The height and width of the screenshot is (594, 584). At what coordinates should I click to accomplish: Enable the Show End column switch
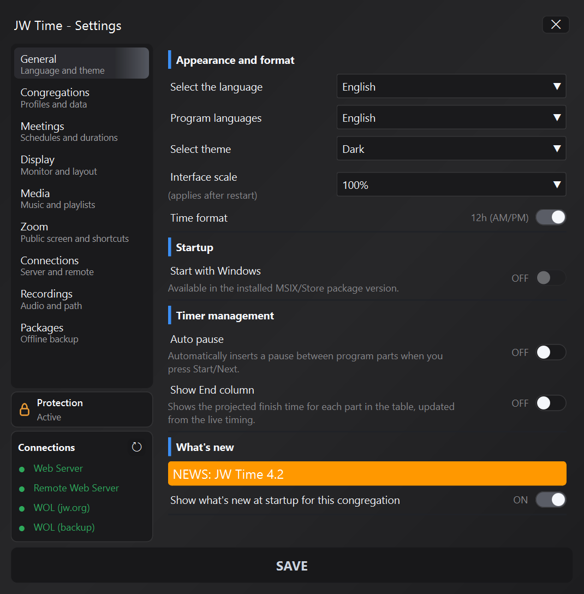click(x=551, y=403)
